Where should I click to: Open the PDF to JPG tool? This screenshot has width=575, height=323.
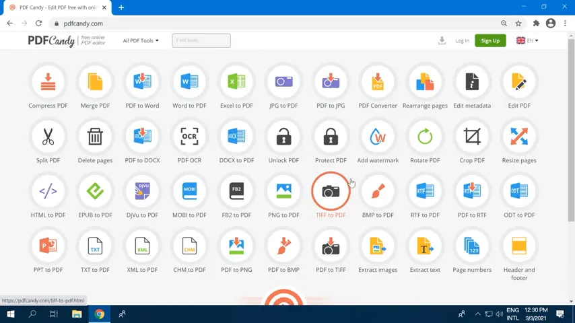331,81
